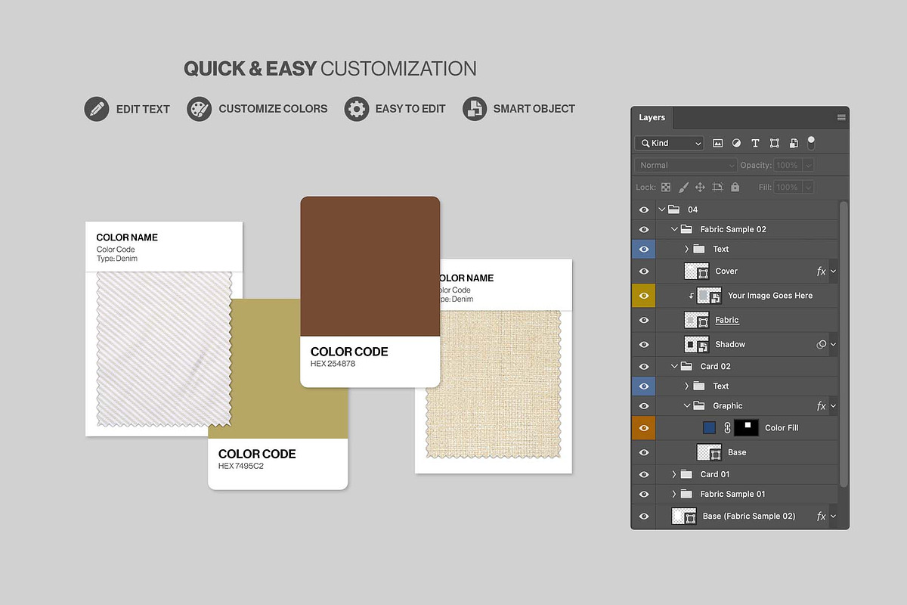This screenshot has width=907, height=605.
Task: Filter layers by smart objects icon
Action: 794,143
